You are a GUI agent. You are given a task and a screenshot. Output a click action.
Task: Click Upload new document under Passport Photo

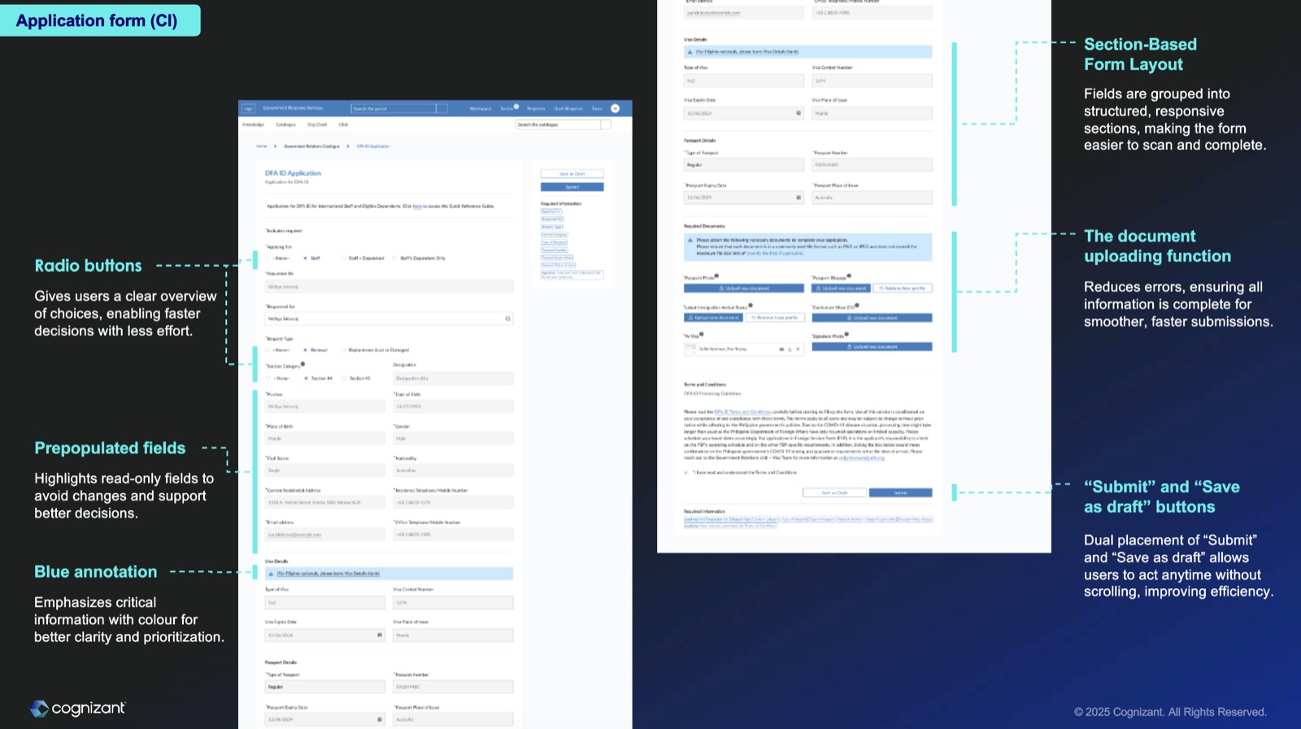(x=743, y=288)
